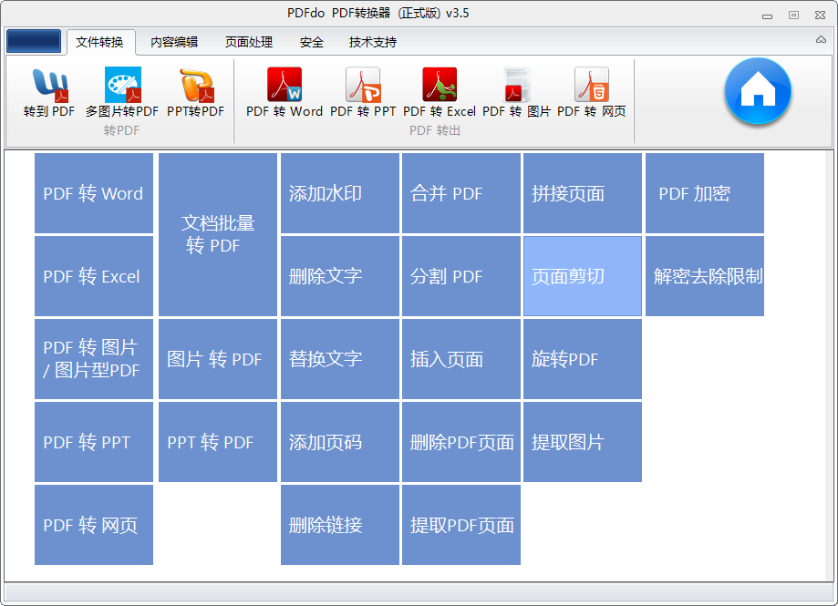
Task: Click the PDF 转 网页 ribbon icon
Action: click(592, 92)
